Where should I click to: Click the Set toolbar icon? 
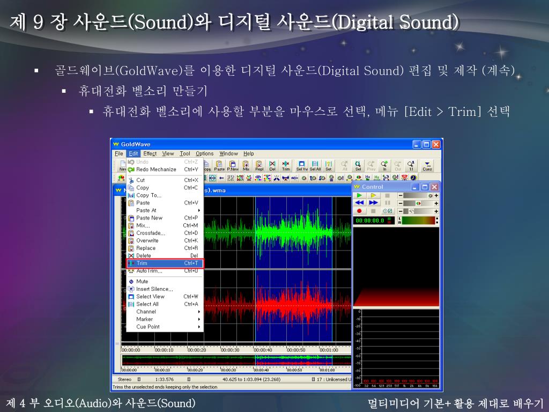tap(329, 165)
